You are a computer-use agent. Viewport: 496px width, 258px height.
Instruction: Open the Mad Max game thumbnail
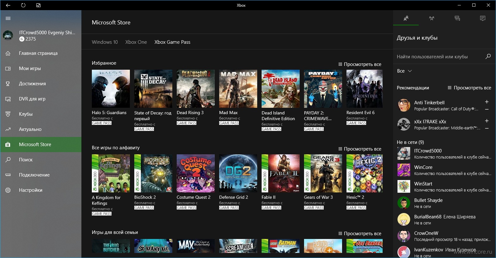238,89
